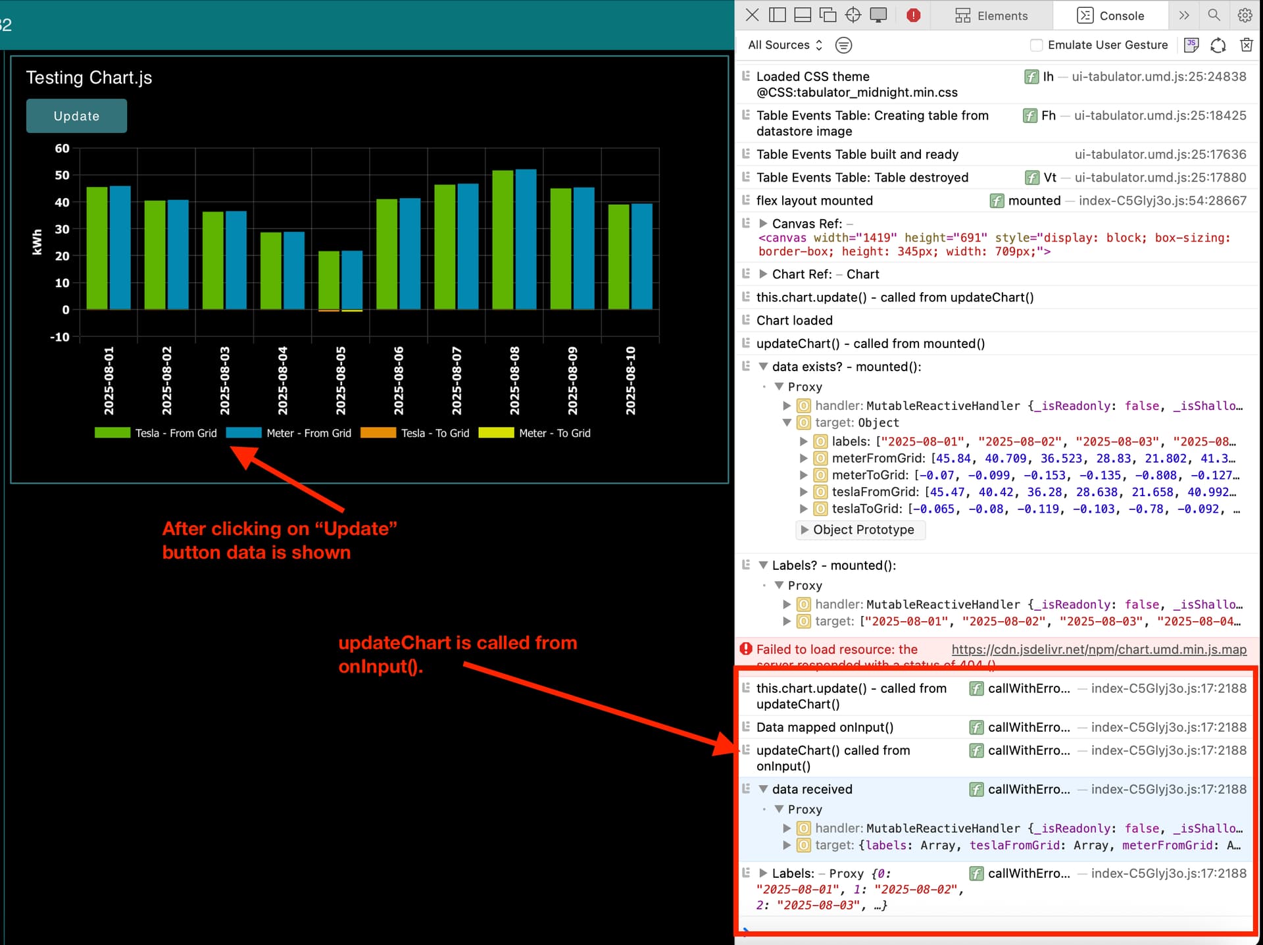Open ui-tabulator.umd.js:25:17880 source link

[x=1160, y=177]
